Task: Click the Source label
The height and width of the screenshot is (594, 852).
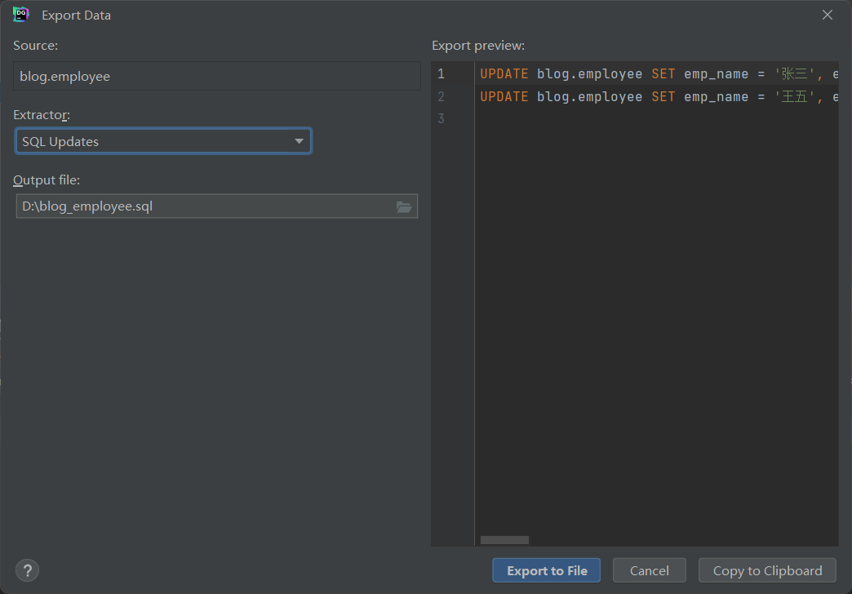Action: pyautogui.click(x=35, y=45)
